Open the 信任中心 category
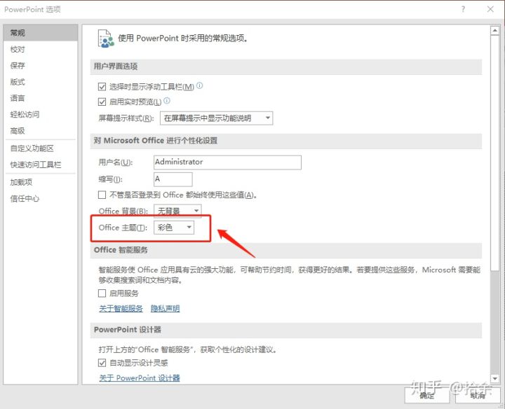 (41, 198)
